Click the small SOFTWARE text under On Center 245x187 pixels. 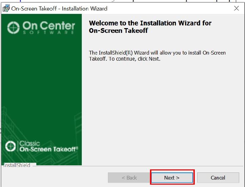(49, 33)
